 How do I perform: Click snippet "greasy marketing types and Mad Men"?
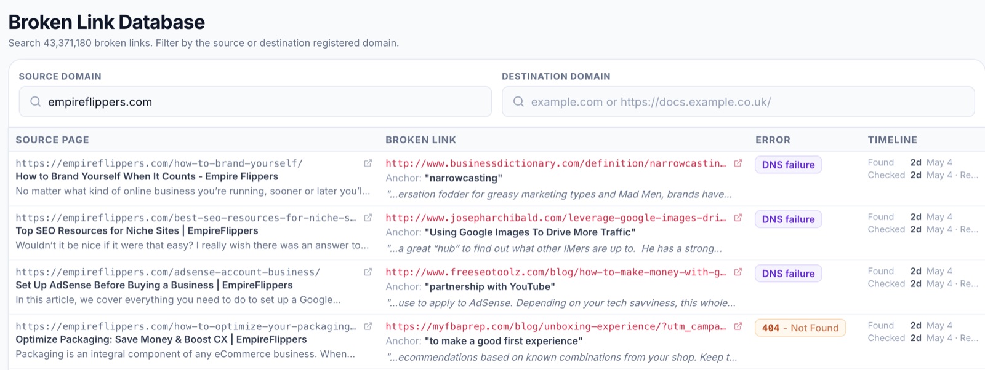pyautogui.click(x=560, y=194)
